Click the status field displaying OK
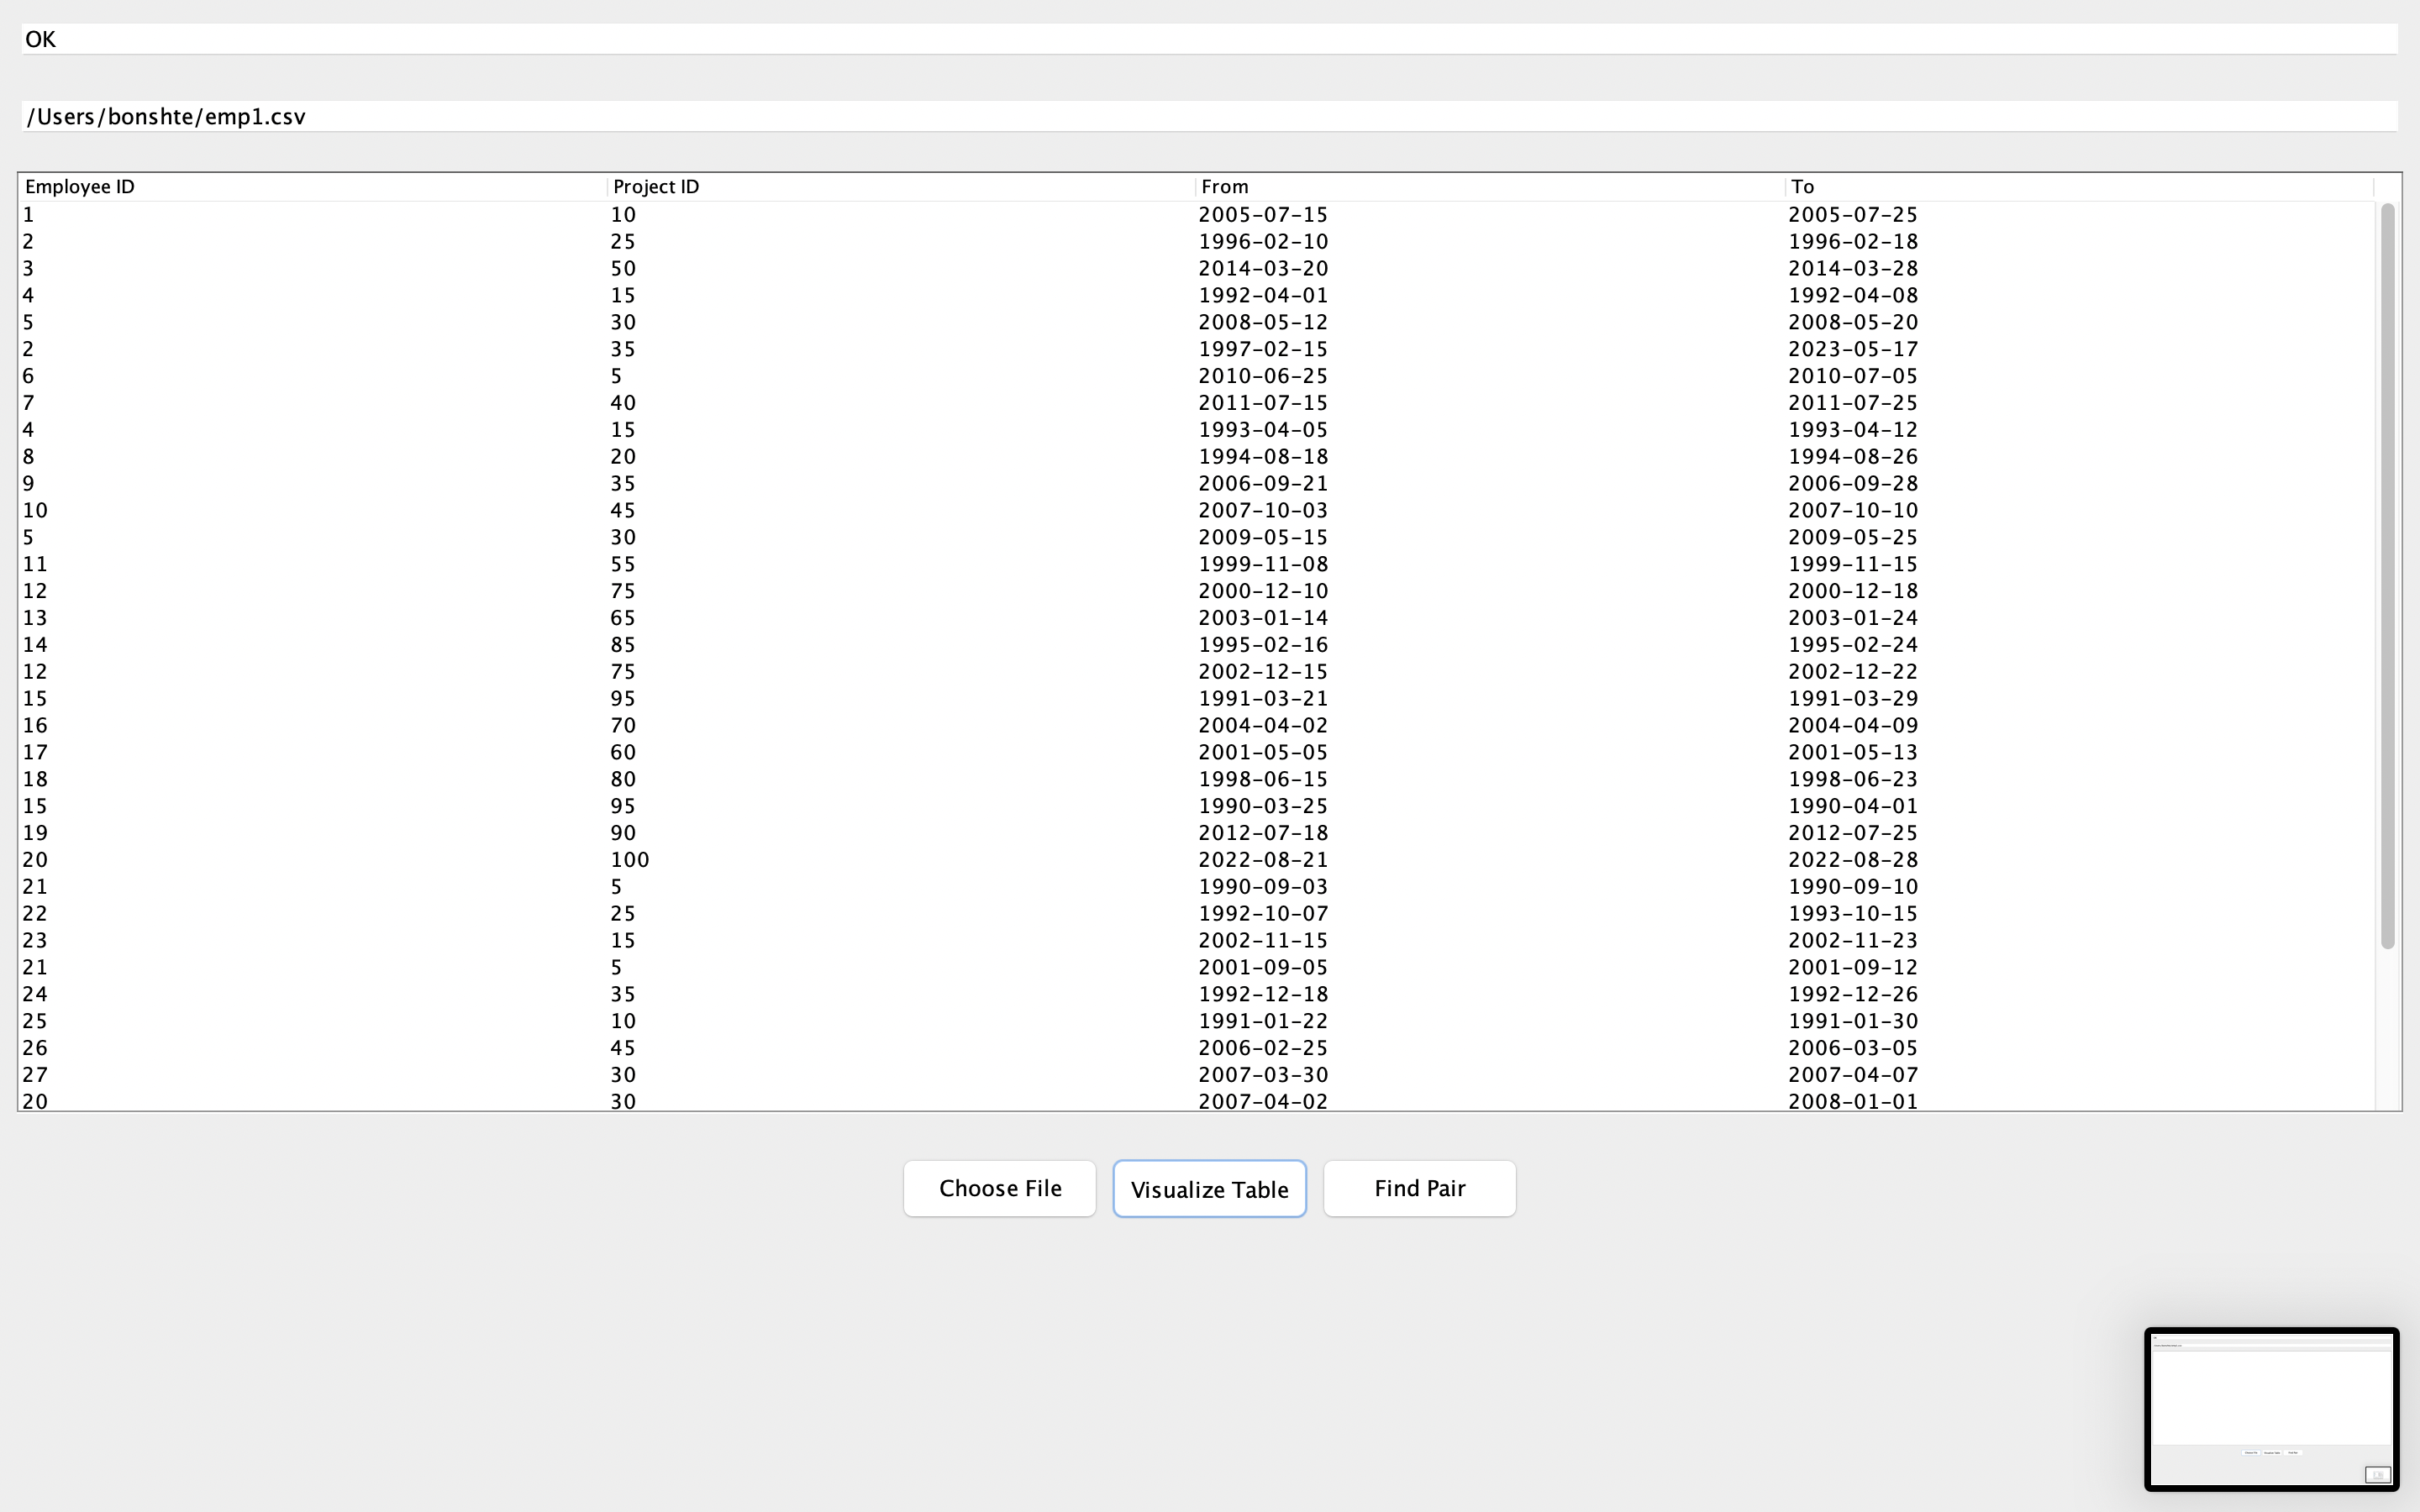The image size is (2420, 1512). coord(600,39)
